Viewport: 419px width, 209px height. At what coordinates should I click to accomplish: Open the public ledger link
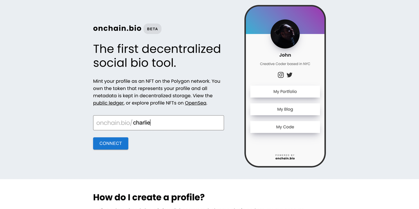[108, 103]
